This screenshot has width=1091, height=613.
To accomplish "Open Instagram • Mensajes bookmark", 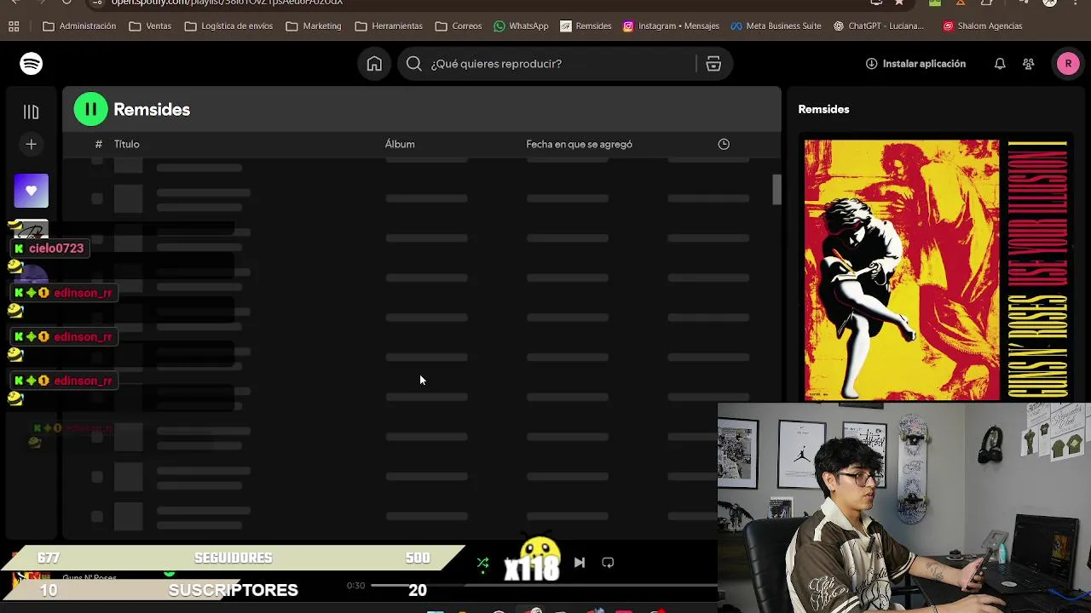I will click(x=671, y=26).
